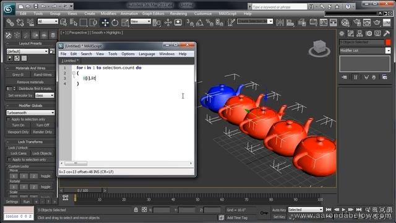Click the red object color swatch
Image resolution: width=396 pixels, height=223 pixels.
click(x=388, y=42)
